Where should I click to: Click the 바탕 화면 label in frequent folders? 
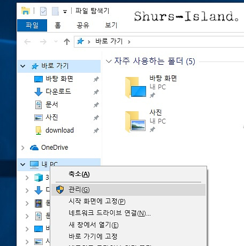163,78
